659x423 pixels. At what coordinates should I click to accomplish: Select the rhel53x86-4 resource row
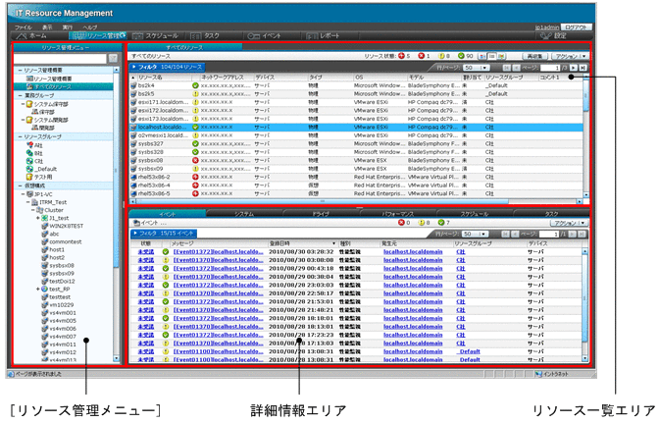click(356, 185)
